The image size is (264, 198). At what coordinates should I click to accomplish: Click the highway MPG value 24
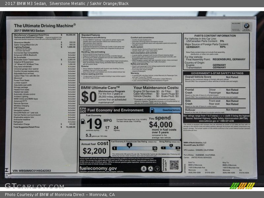(116, 128)
